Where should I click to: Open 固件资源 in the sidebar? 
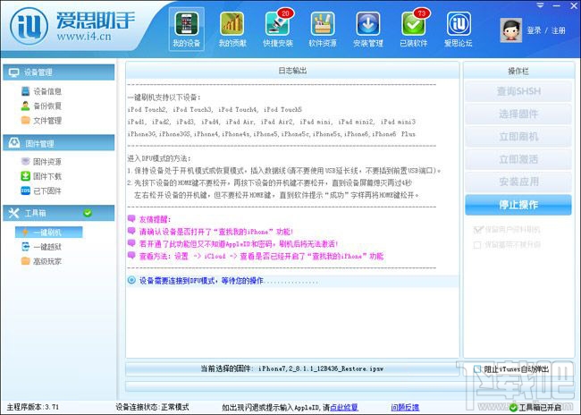(41, 161)
